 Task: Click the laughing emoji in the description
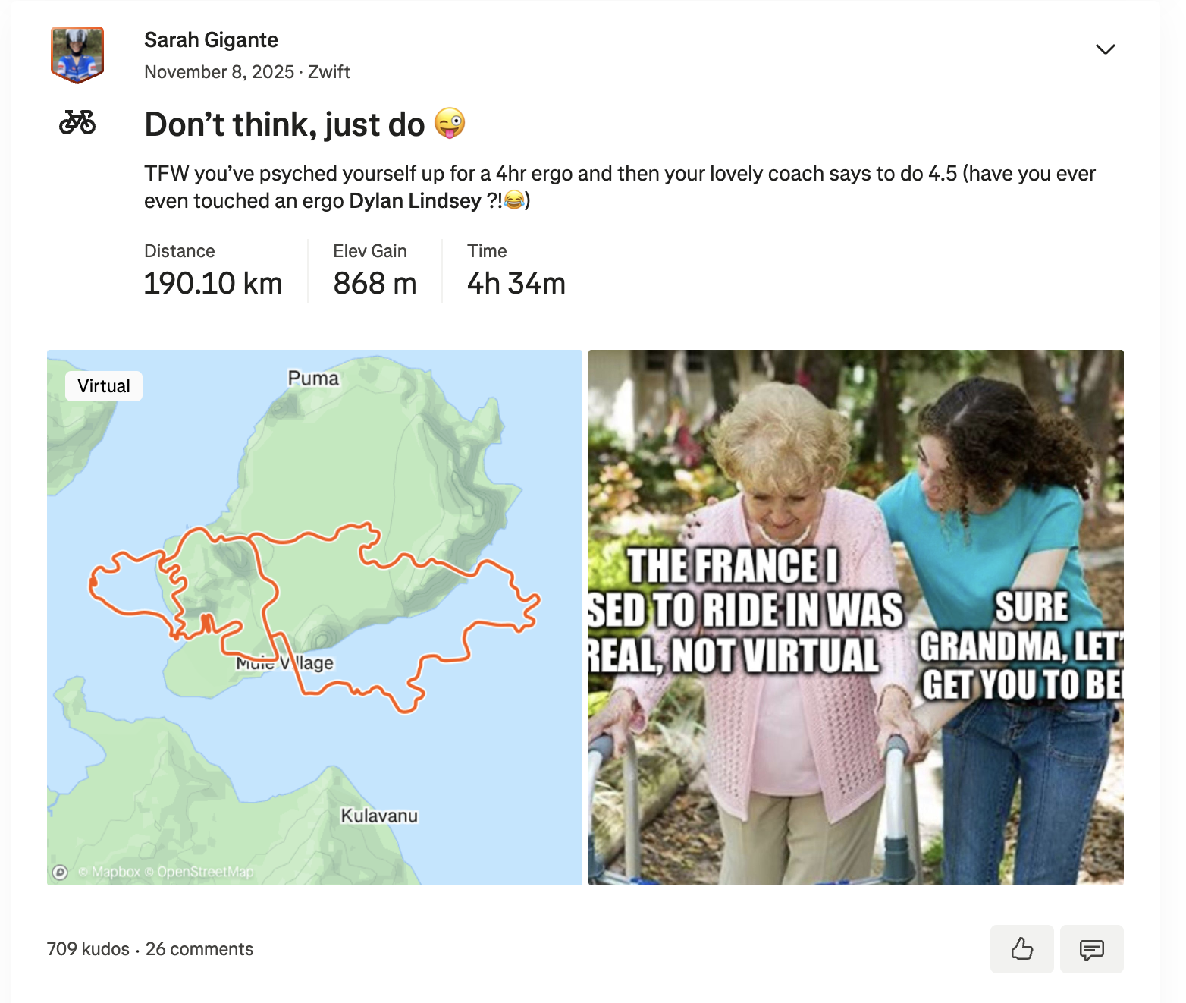(x=513, y=201)
